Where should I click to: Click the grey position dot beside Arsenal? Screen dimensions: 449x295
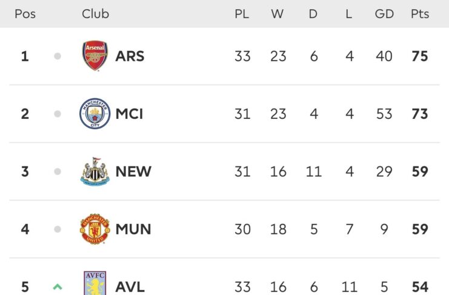click(58, 56)
